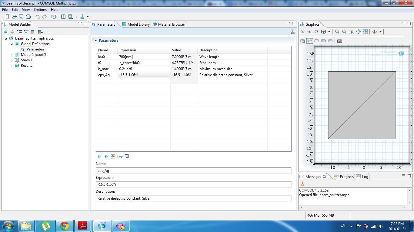Viewport: 414px width, 232px height.
Task: Click the Clear Messages broom icon
Action: pyautogui.click(x=302, y=184)
